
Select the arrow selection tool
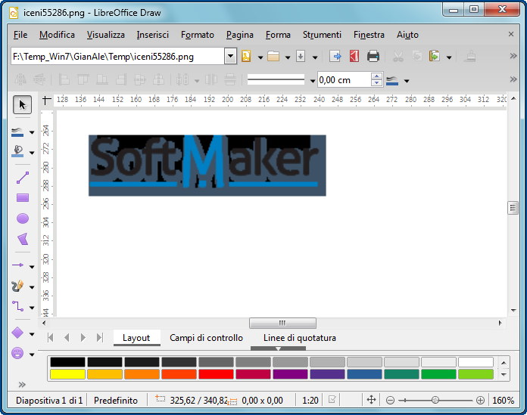pos(23,104)
